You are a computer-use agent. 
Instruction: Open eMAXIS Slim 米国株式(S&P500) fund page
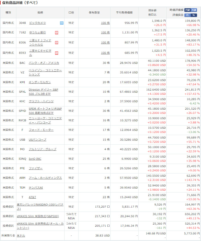pos(38,216)
